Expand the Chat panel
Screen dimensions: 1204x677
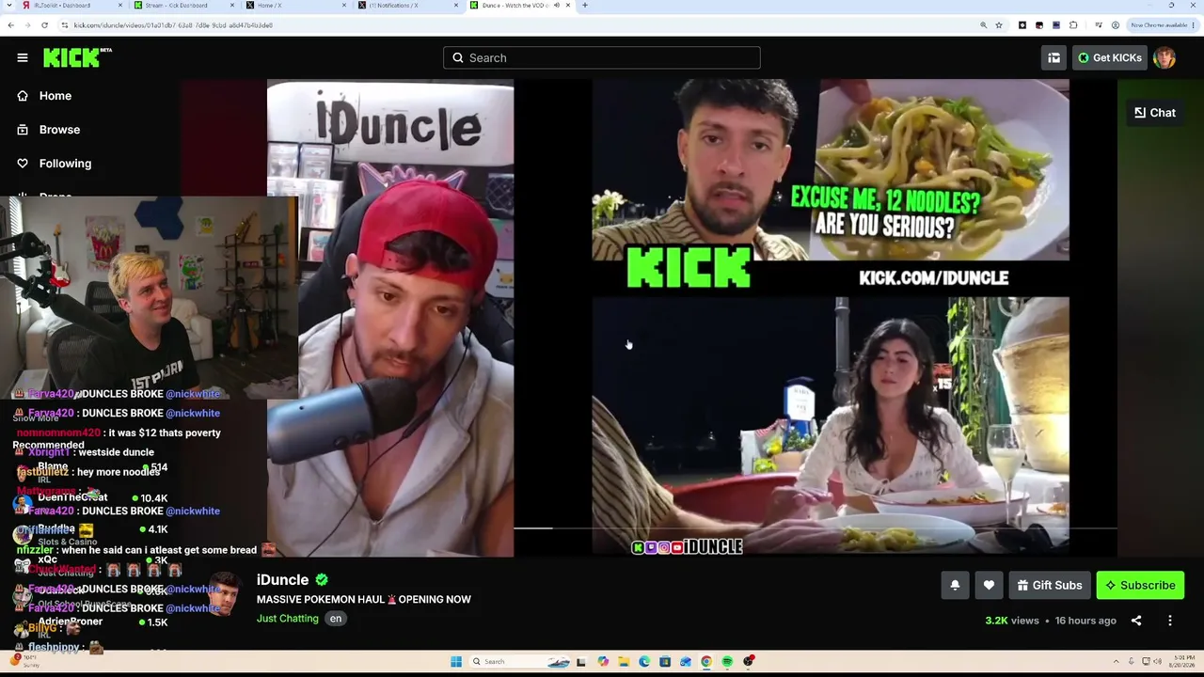coord(1155,113)
